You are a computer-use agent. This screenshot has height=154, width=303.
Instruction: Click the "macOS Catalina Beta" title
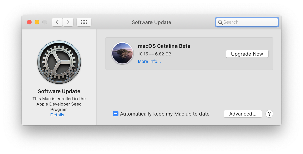[164, 46]
